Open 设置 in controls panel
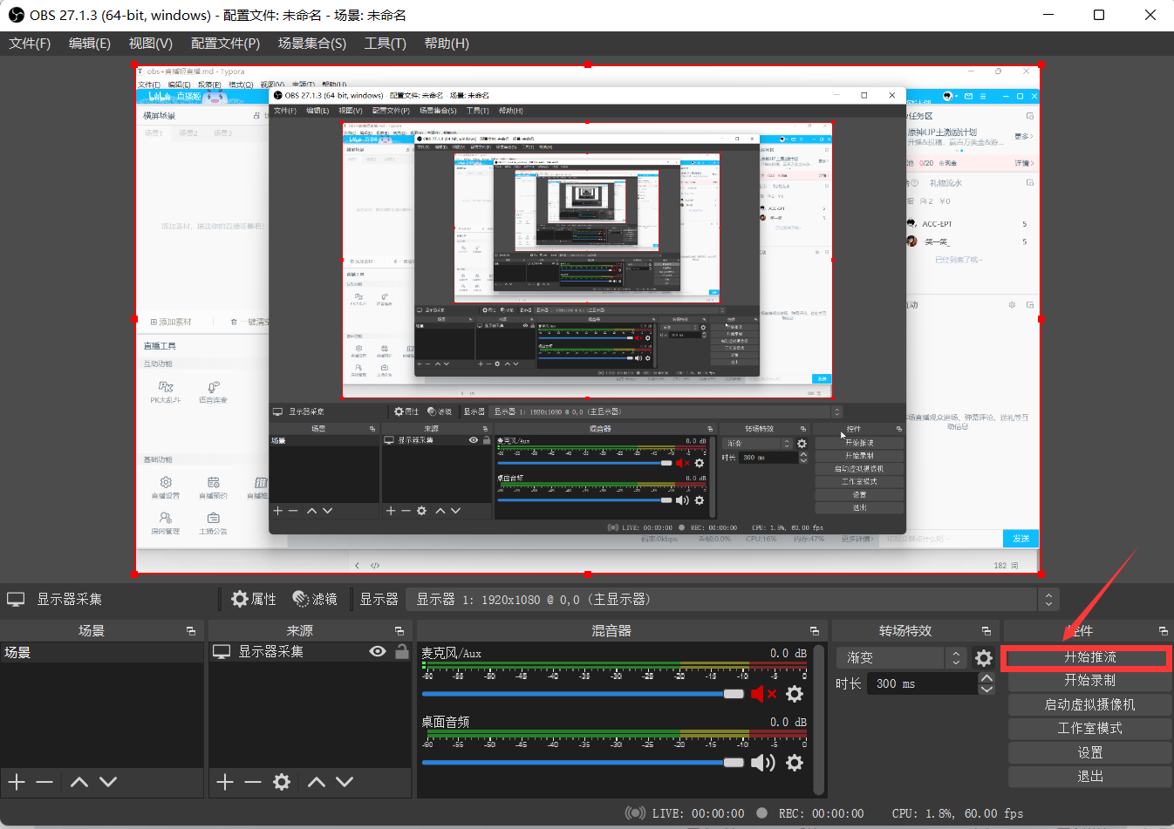Viewport: 1174px width, 829px height. (x=1089, y=752)
